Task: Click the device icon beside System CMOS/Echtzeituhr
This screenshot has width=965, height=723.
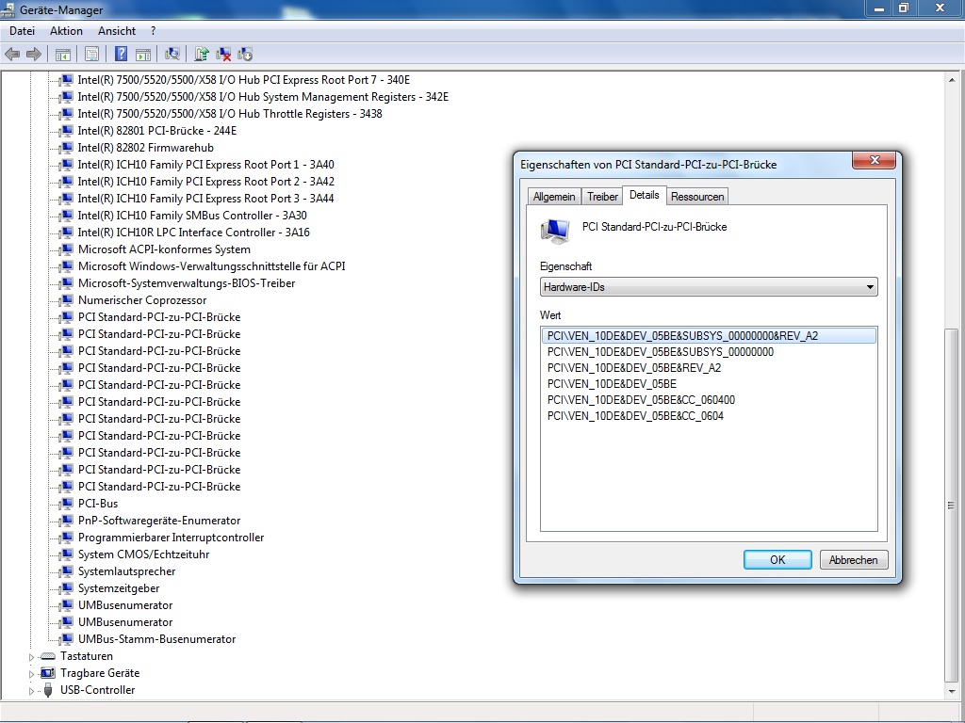Action: [67, 554]
